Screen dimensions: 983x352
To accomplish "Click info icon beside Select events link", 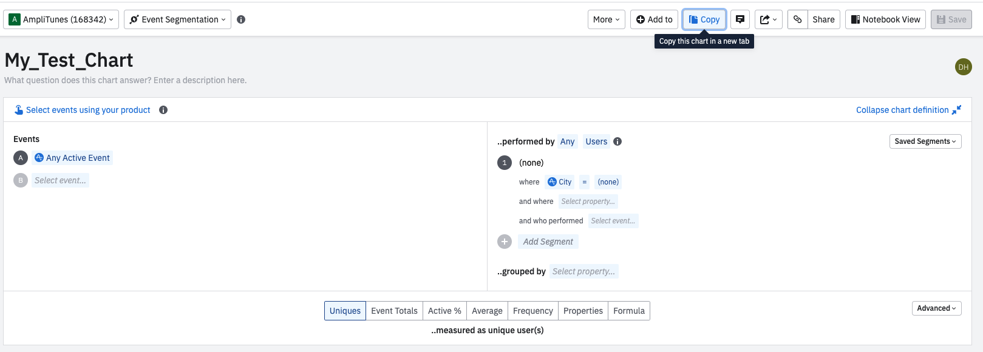I will point(163,110).
